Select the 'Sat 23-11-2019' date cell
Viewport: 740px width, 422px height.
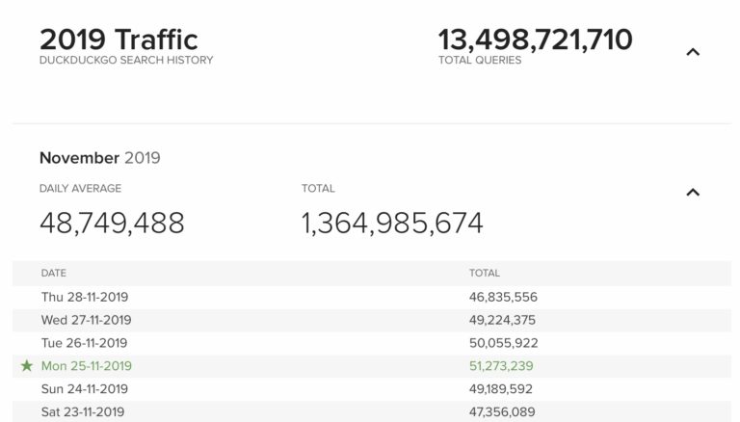(83, 411)
